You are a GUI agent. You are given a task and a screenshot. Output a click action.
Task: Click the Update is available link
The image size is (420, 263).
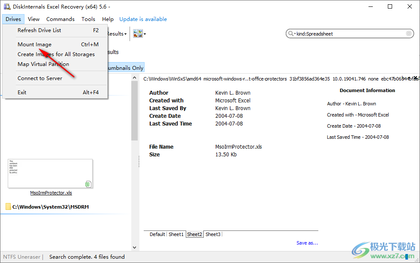(143, 19)
